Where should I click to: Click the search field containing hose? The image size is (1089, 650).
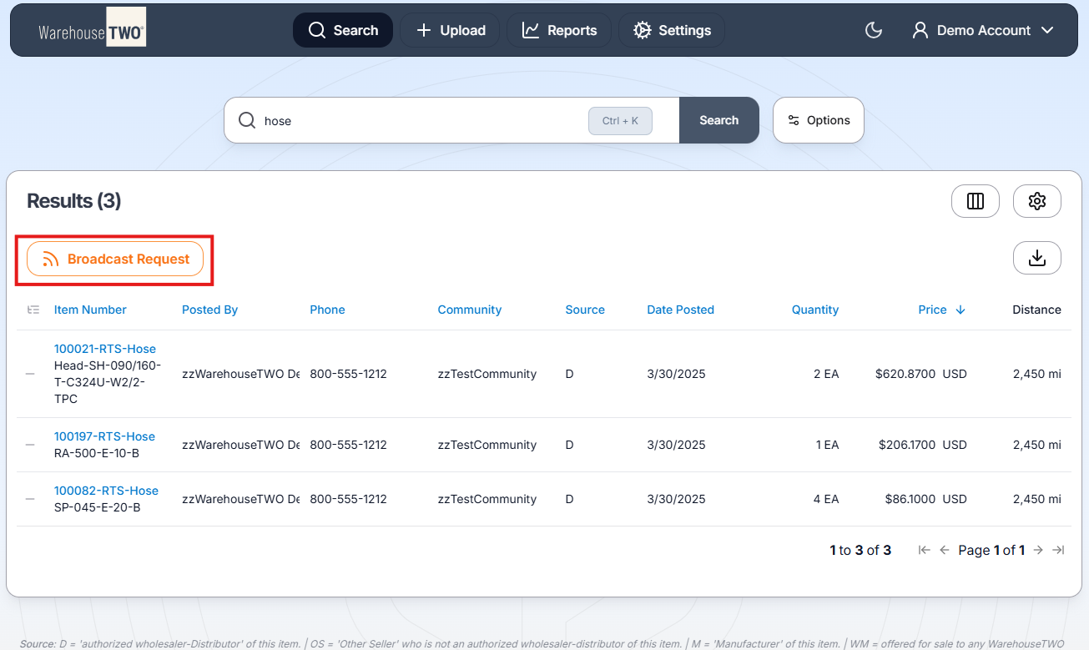pyautogui.click(x=417, y=120)
